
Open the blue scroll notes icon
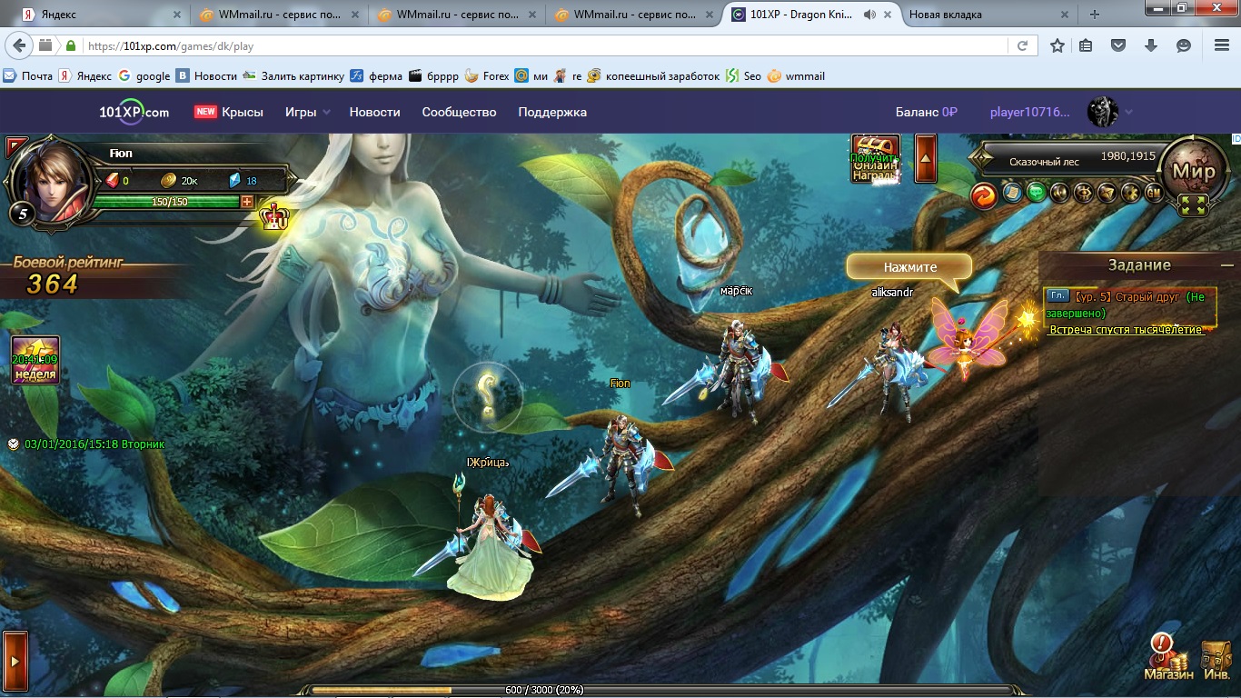pyautogui.click(x=1012, y=193)
